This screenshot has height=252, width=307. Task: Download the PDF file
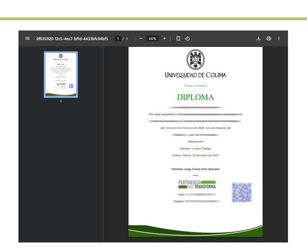[258, 38]
